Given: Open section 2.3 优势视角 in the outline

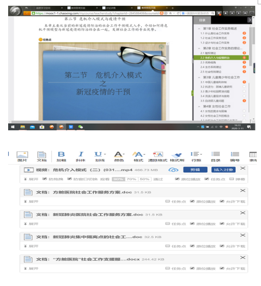Looking at the screenshot, I should [x=208, y=62].
